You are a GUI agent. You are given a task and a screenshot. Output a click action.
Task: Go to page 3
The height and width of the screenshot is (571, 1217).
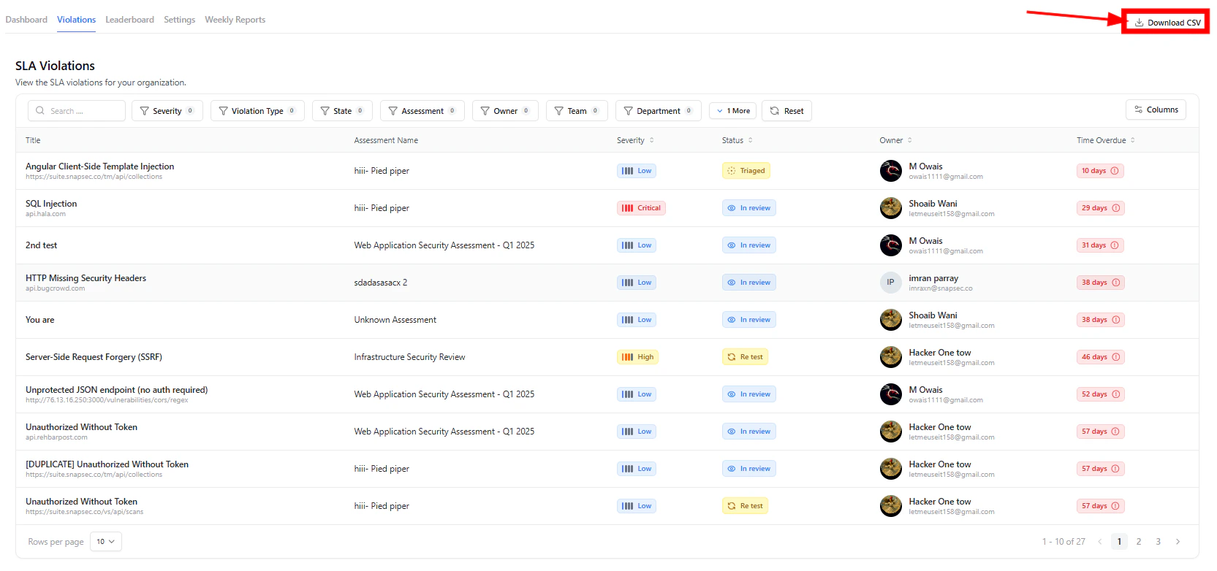coord(1158,542)
